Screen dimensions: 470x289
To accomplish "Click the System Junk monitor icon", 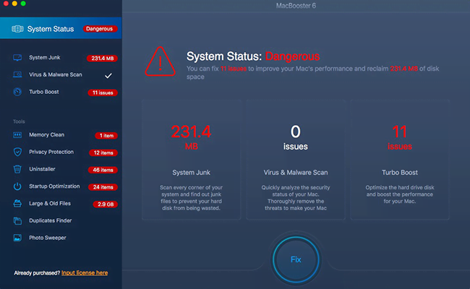I will point(17,58).
